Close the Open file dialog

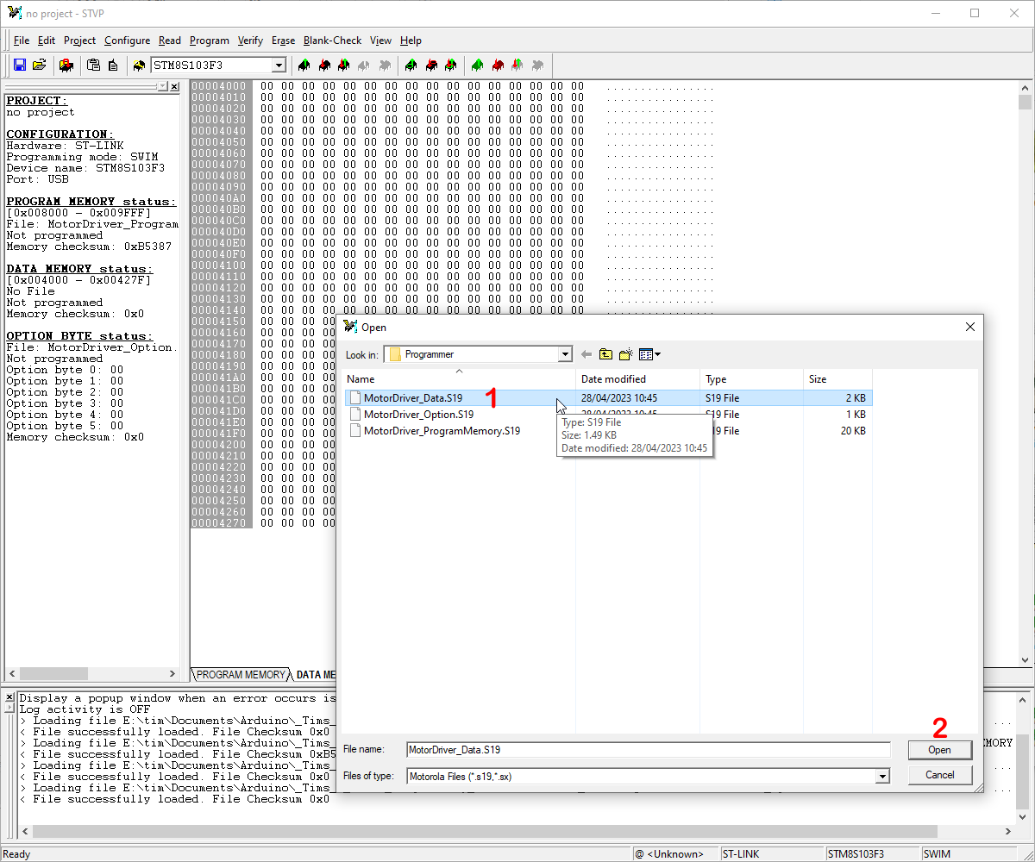pos(970,327)
